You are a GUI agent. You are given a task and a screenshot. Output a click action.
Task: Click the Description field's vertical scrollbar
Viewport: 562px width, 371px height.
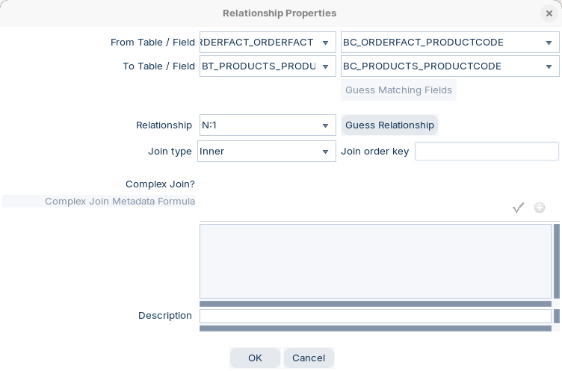557,316
